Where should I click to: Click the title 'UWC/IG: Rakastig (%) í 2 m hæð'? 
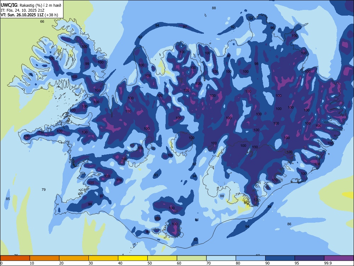pos(31,5)
